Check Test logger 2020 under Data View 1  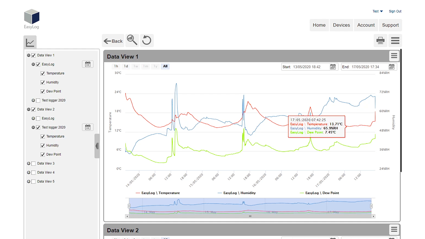pos(38,100)
